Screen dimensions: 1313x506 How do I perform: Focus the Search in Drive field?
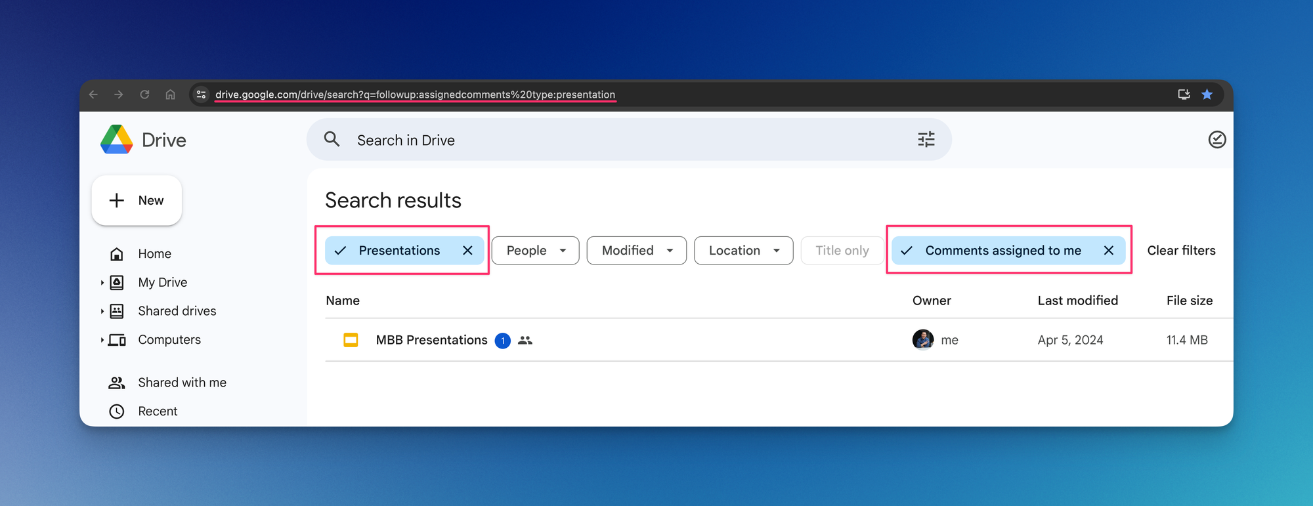[629, 140]
